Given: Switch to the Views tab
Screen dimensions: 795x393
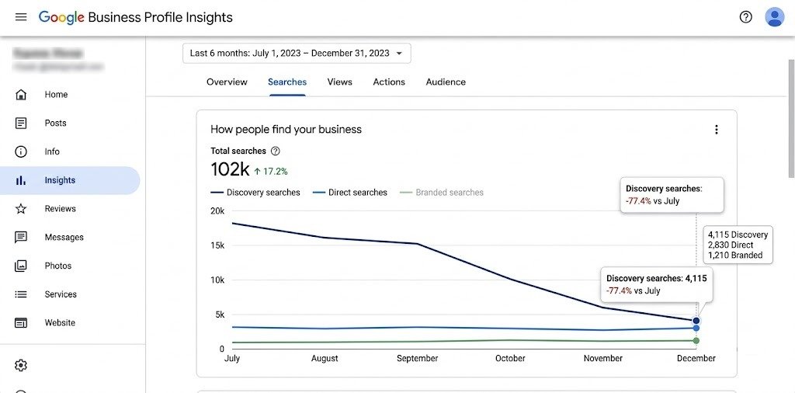Looking at the screenshot, I should click(x=340, y=82).
